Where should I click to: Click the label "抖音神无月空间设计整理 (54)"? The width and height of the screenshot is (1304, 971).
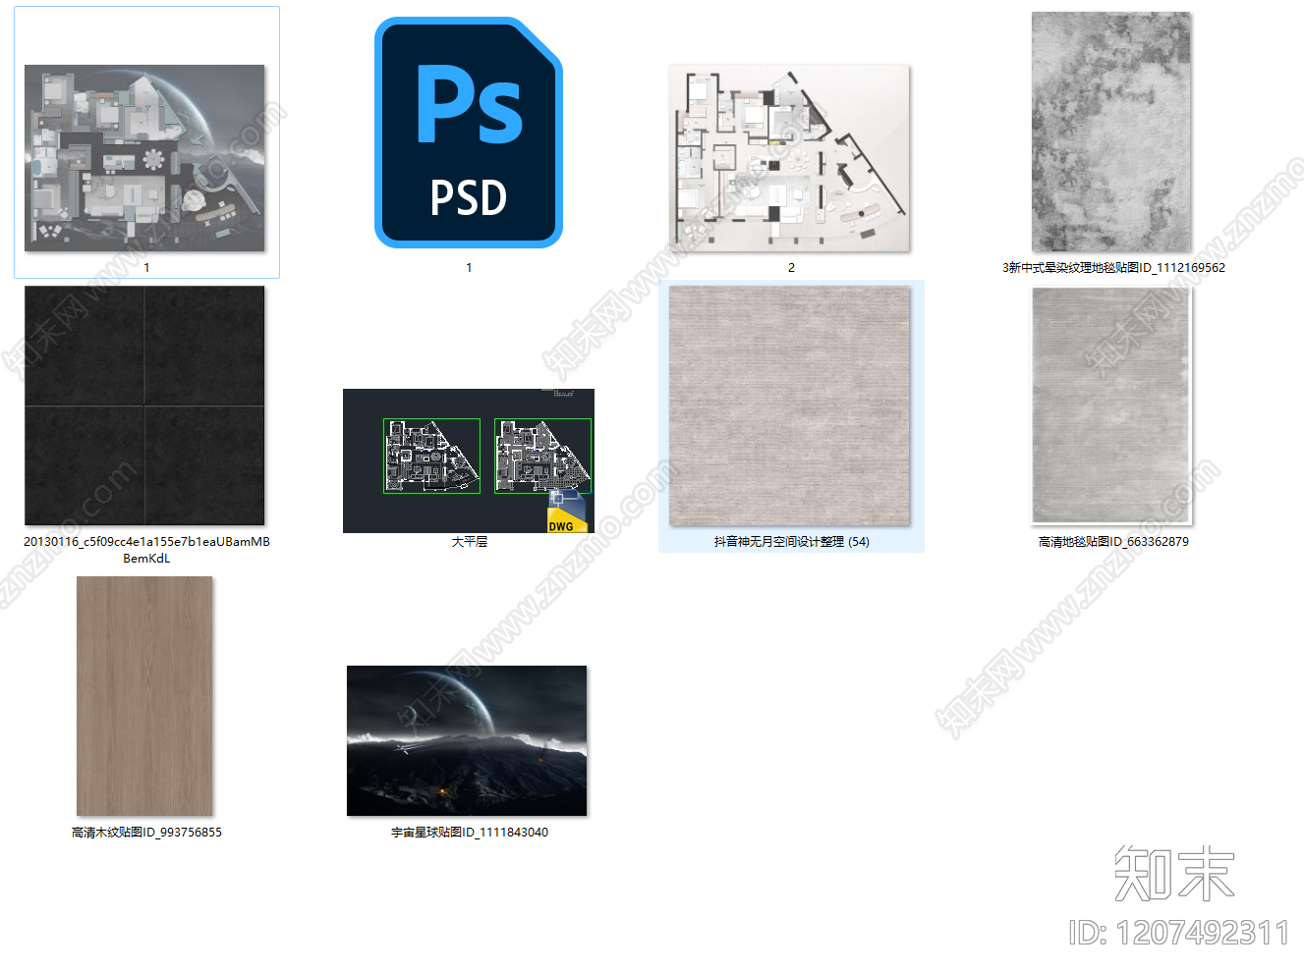point(791,541)
